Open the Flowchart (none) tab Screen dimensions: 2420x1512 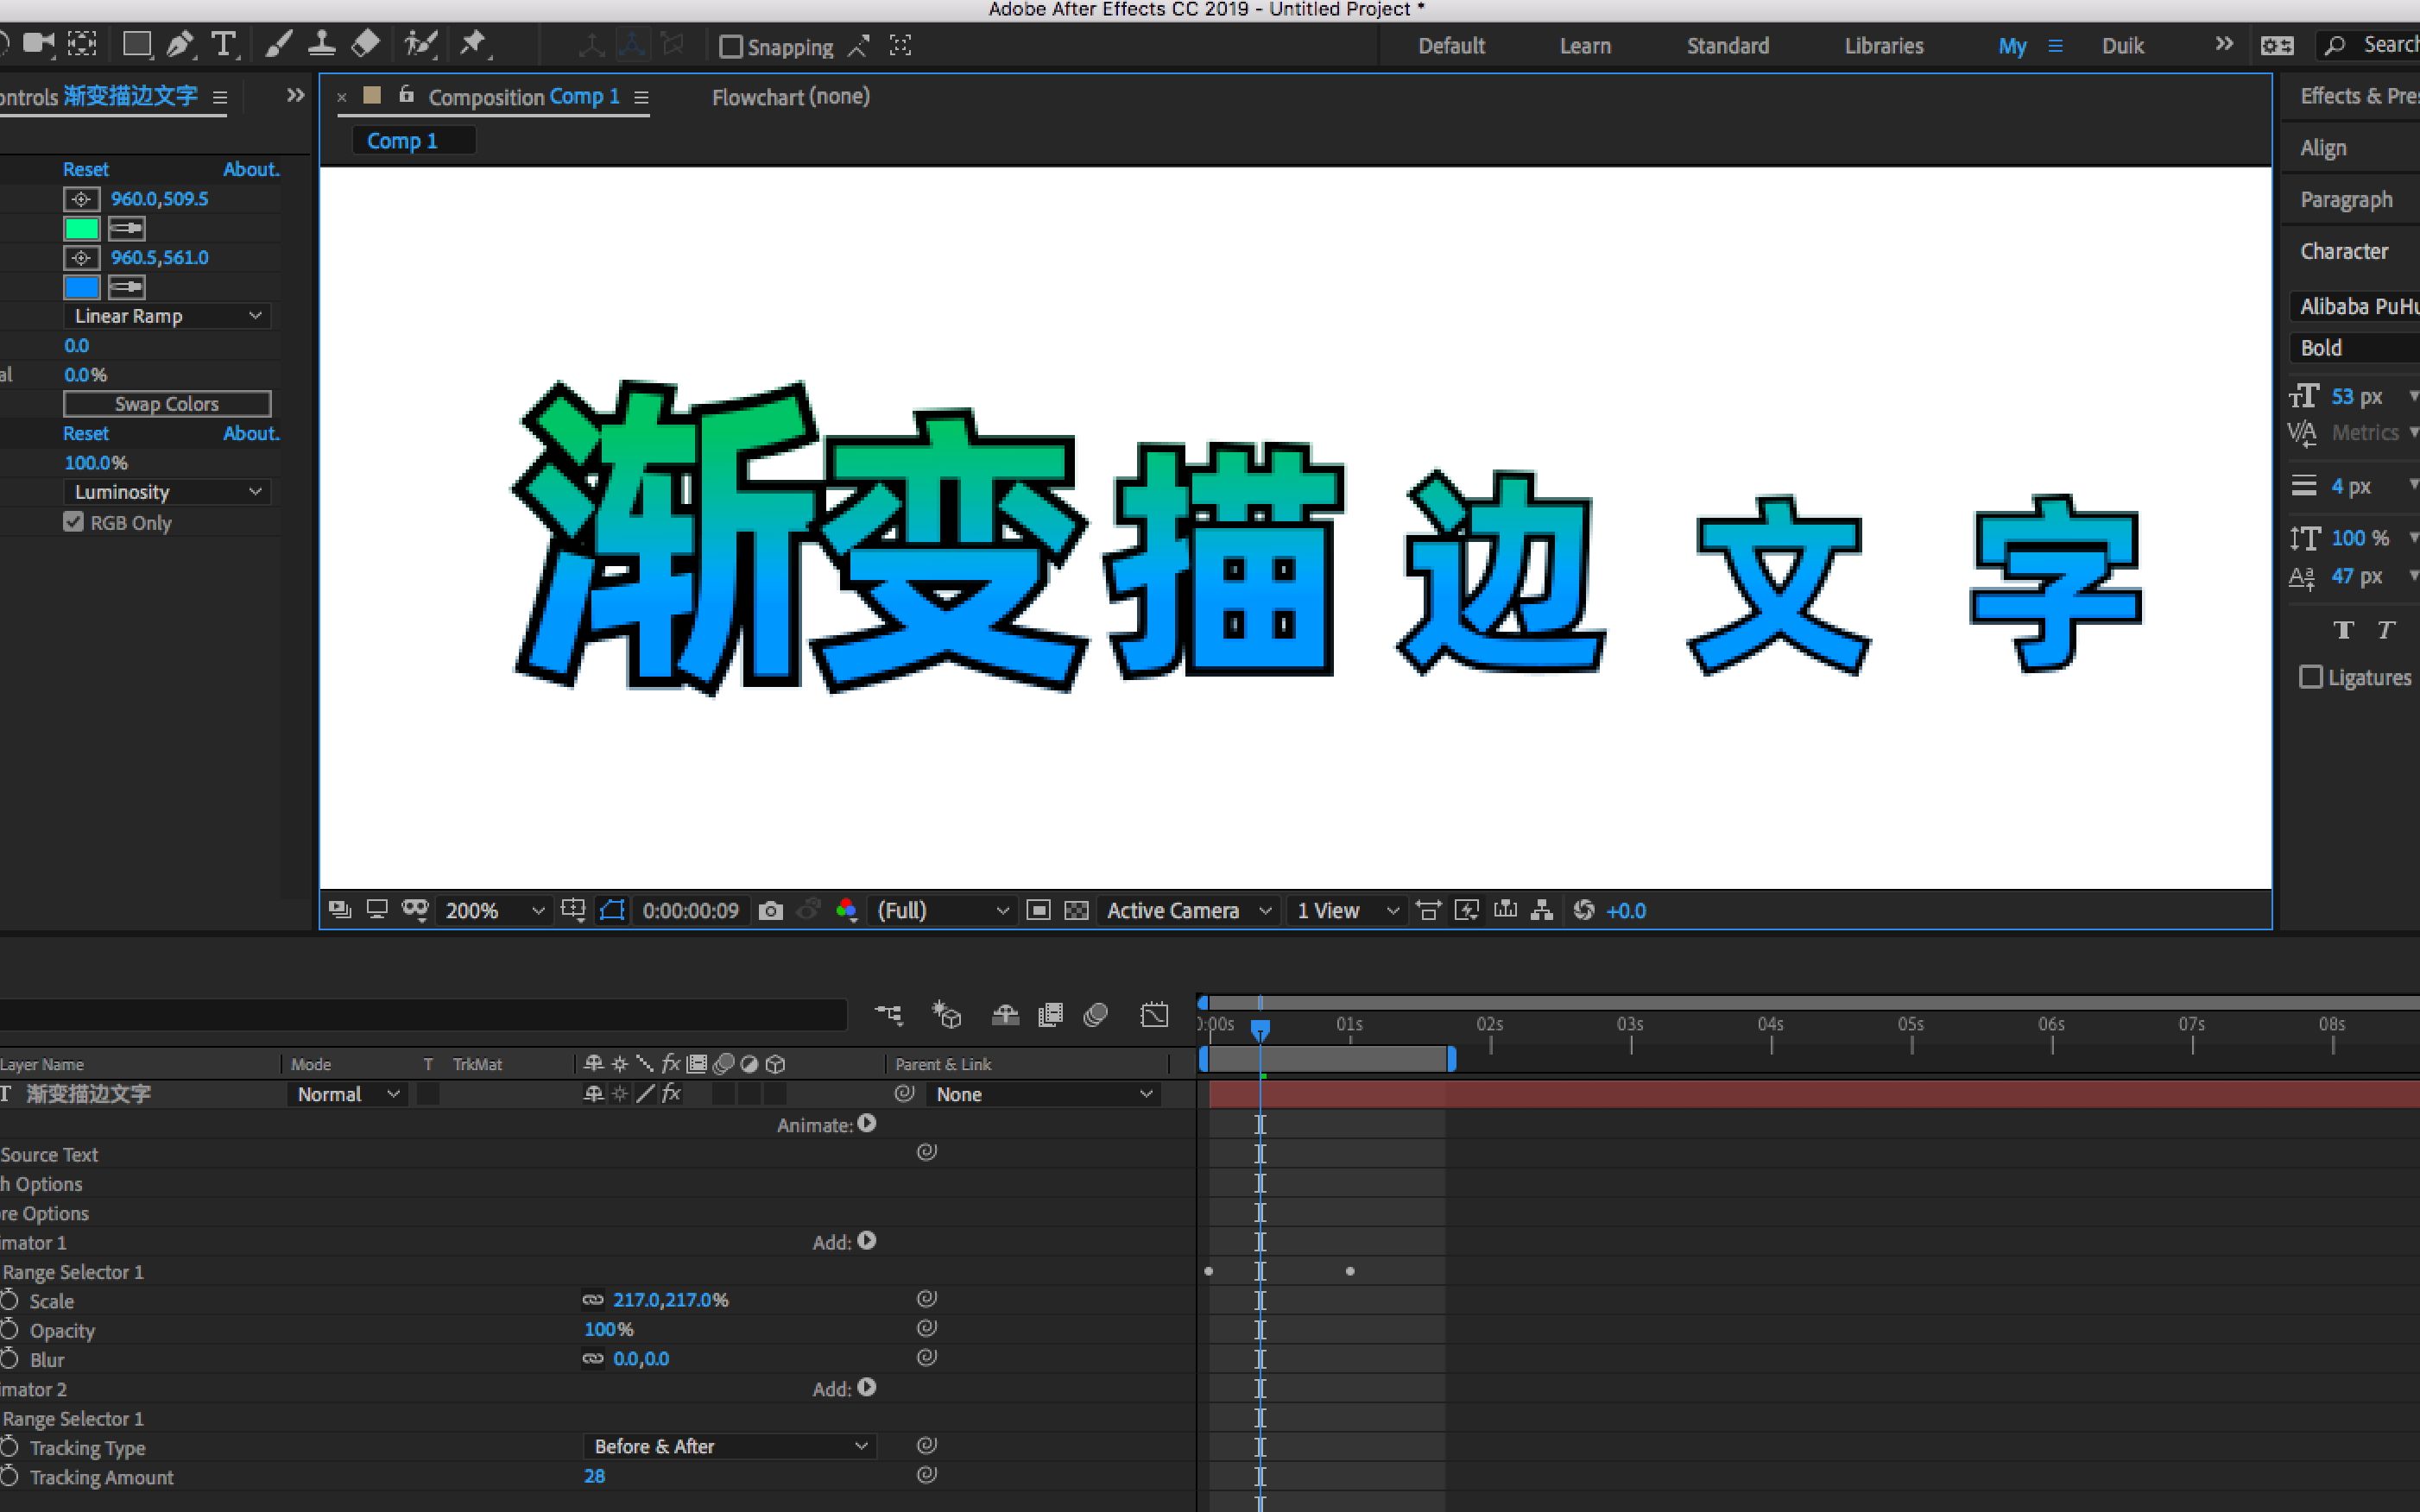(790, 97)
